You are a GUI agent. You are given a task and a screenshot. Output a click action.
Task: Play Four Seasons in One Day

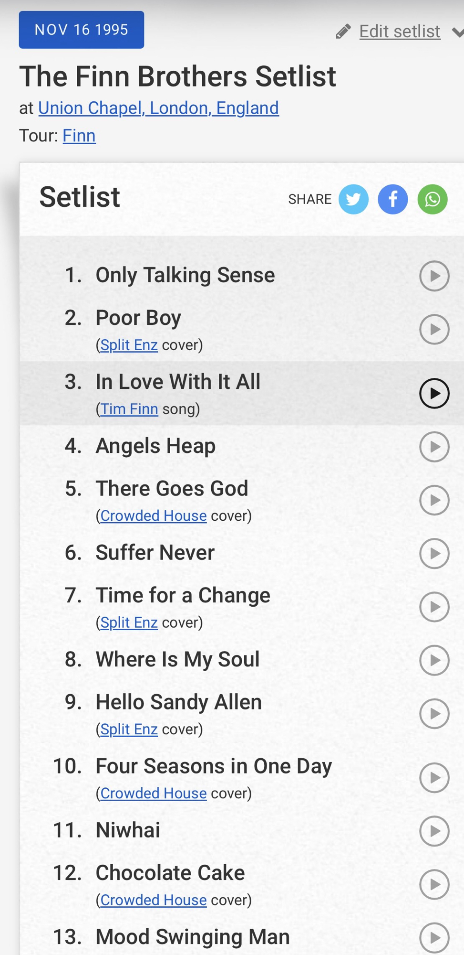click(x=434, y=778)
